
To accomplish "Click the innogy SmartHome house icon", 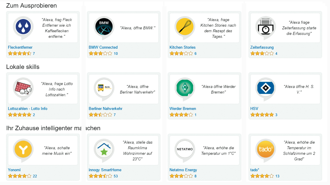I will [x=103, y=149].
